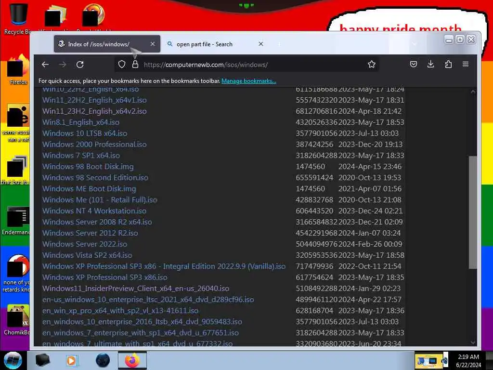The width and height of the screenshot is (493, 370).
Task: Open Windows ME Boot Disk.img link
Action: click(x=89, y=189)
